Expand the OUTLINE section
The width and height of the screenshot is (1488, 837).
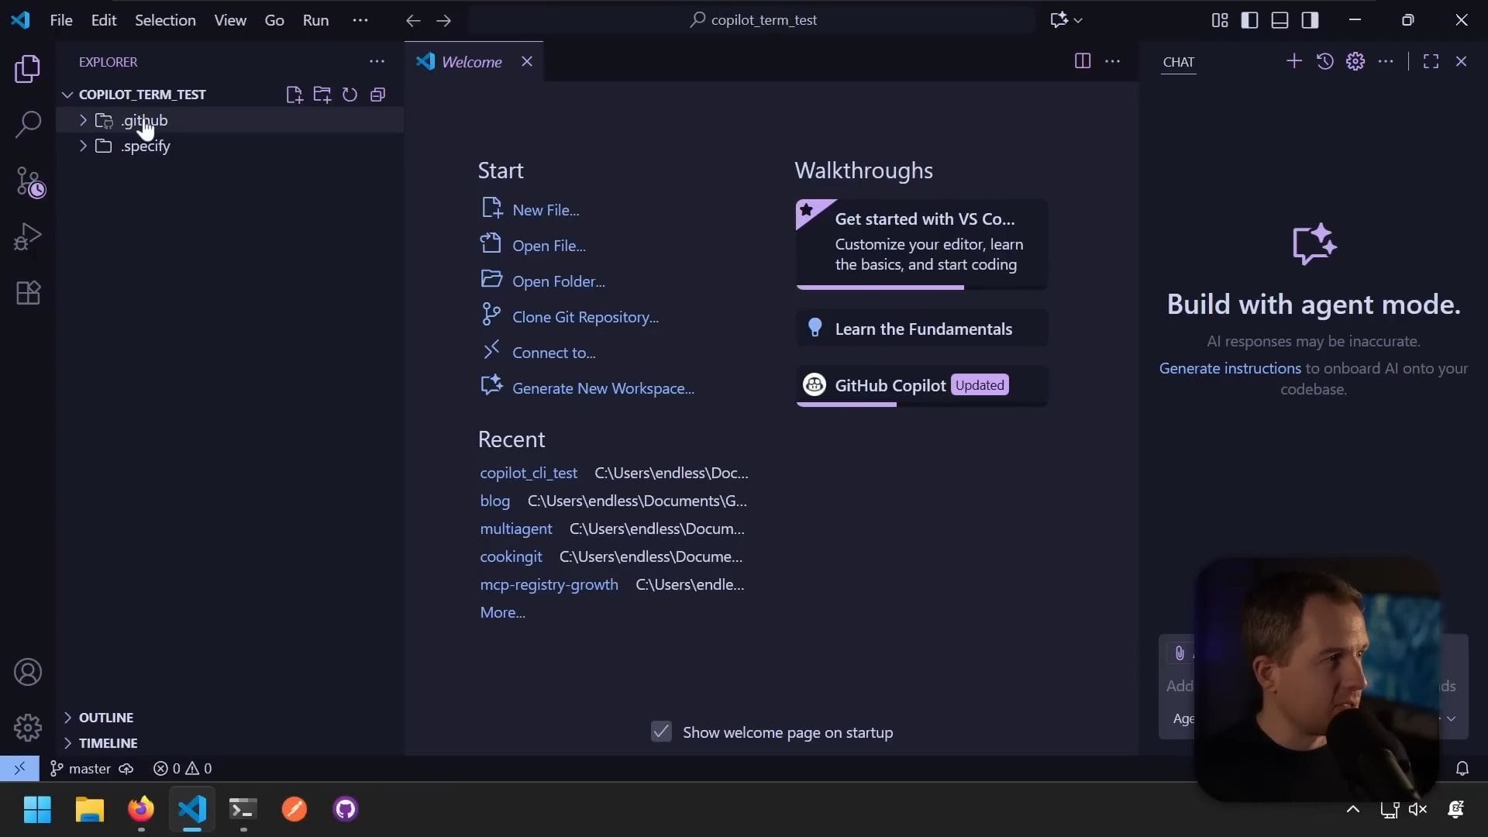[105, 718]
